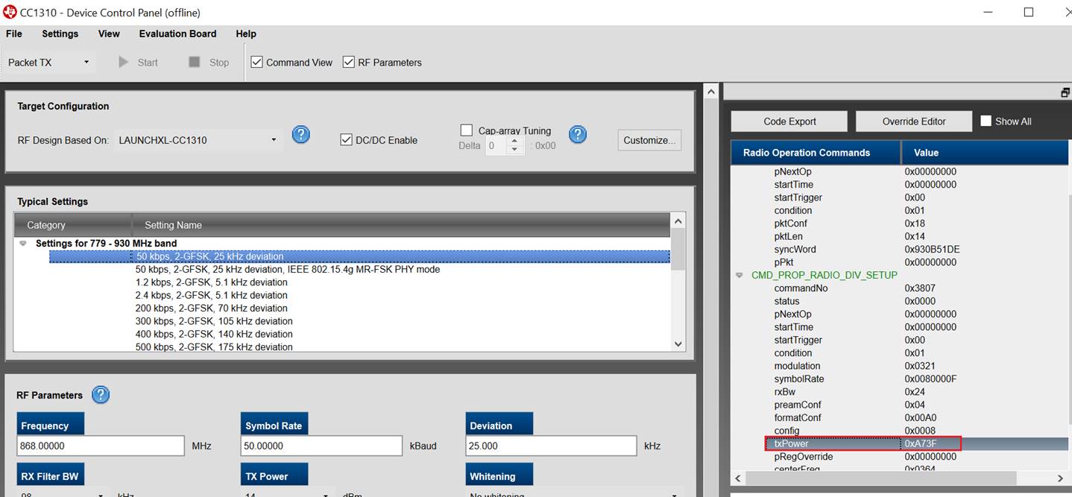Click the Category column header
1072x497 pixels.
click(x=72, y=225)
